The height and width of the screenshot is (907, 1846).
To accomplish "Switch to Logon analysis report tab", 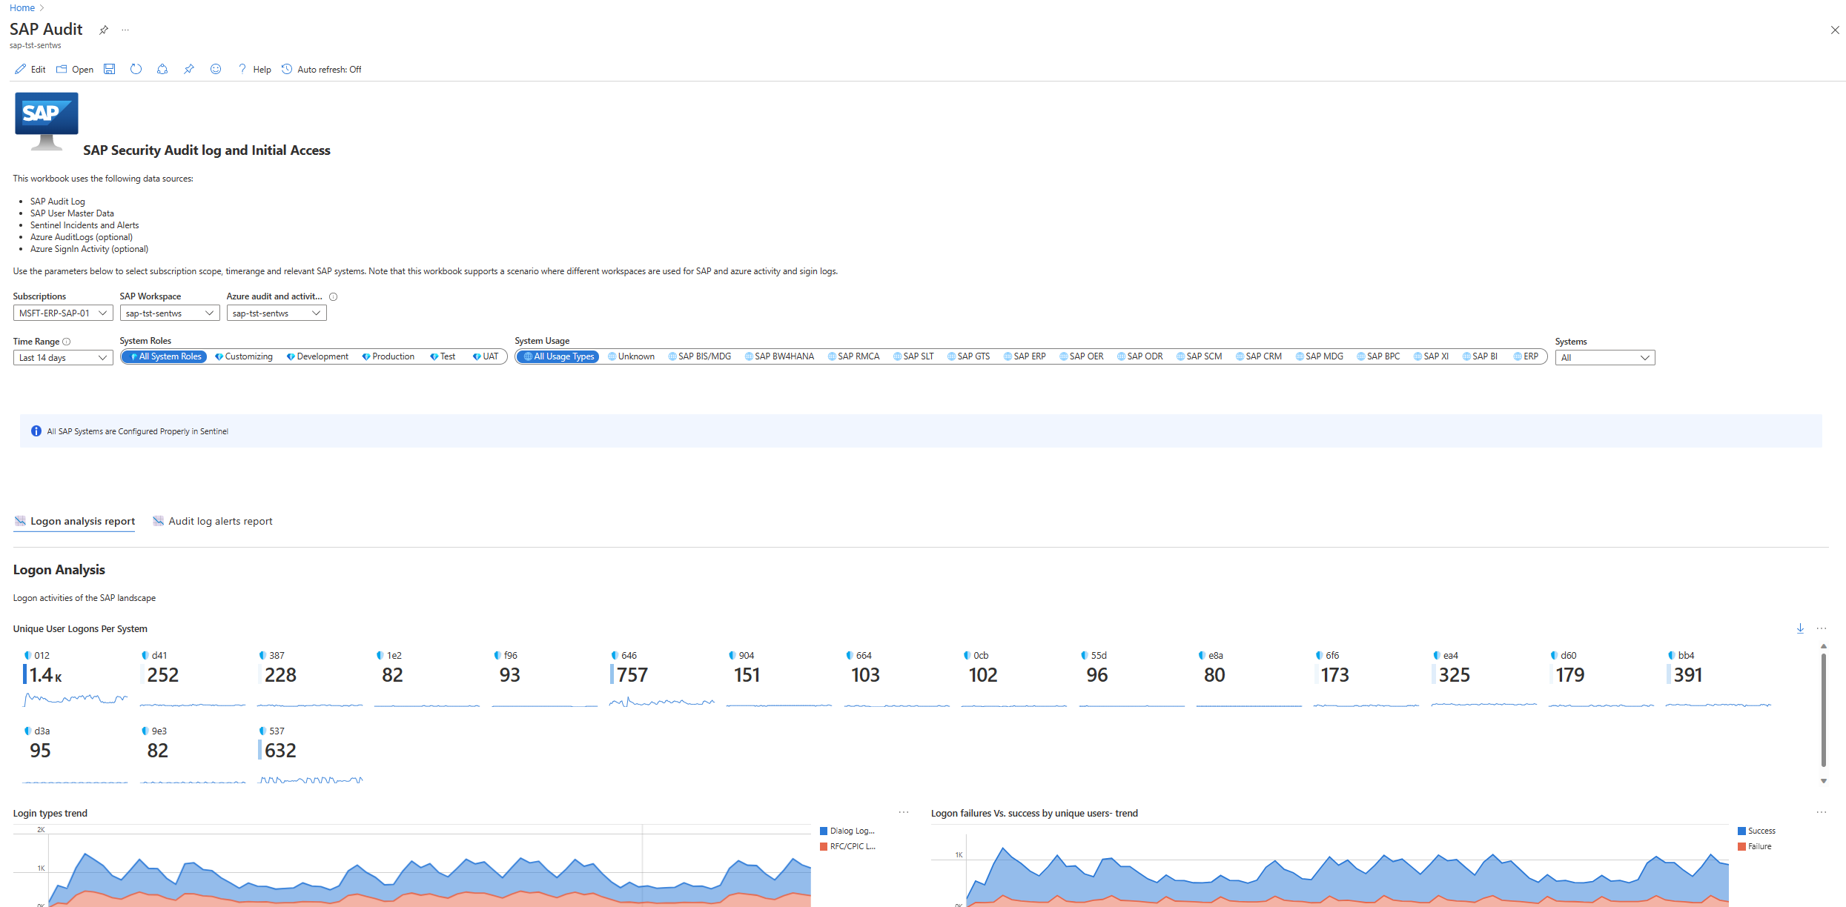I will pyautogui.click(x=74, y=522).
